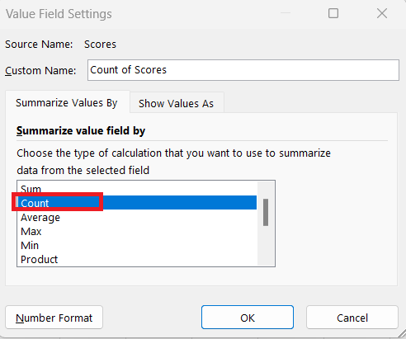
Task: Select Sum in the calculation list
Action: coord(137,189)
